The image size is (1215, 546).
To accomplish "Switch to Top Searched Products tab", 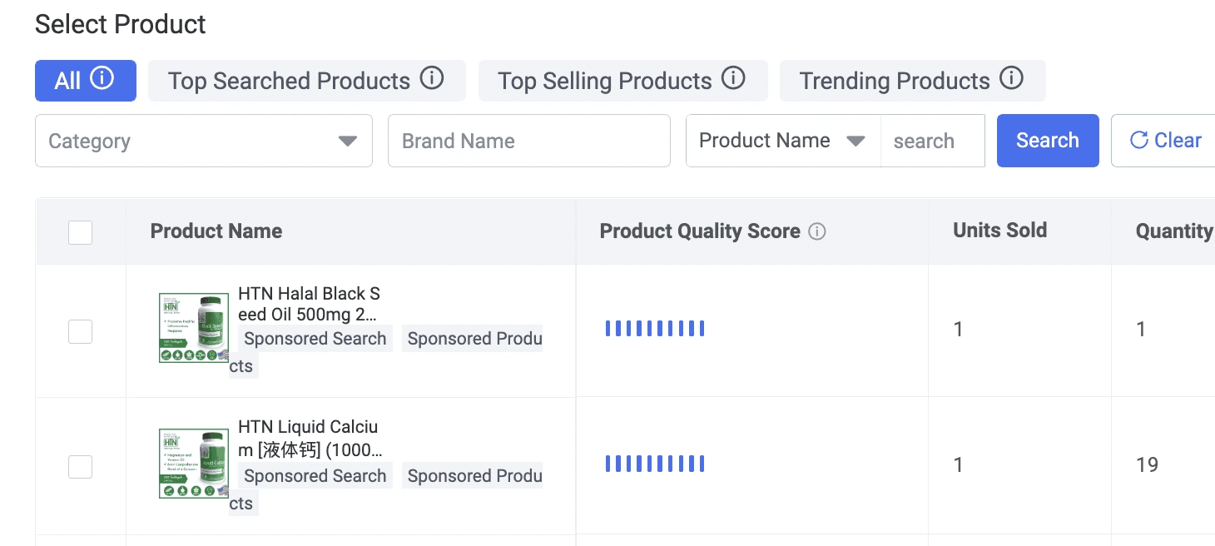I will (289, 81).
